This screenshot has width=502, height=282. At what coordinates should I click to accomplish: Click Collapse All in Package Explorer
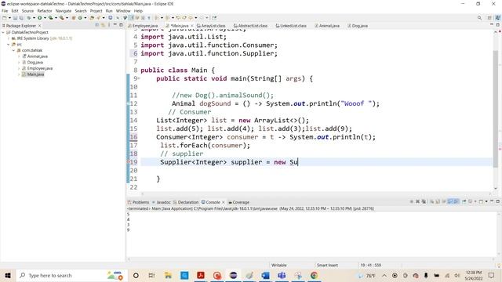click(97, 25)
